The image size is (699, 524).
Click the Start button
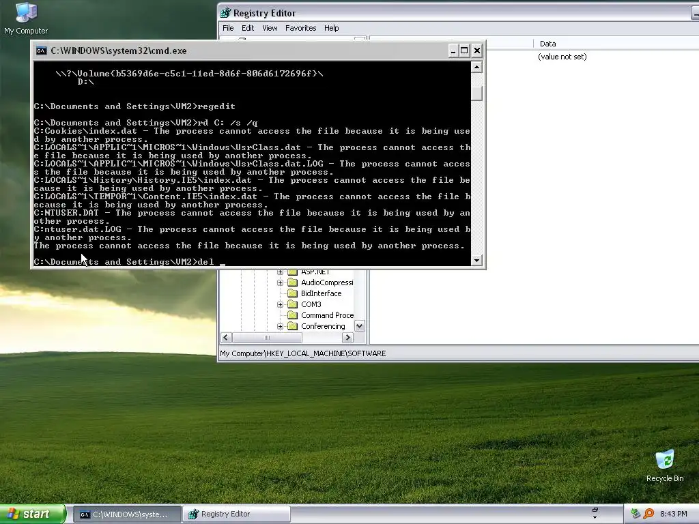32,514
